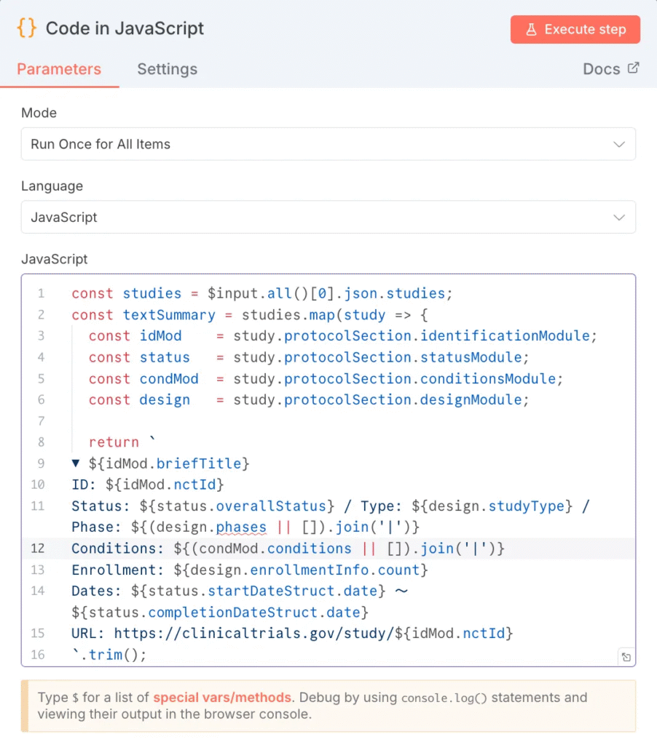Open the Language dropdown set to JavaScript
Viewport: 657px width, 745px height.
(328, 217)
